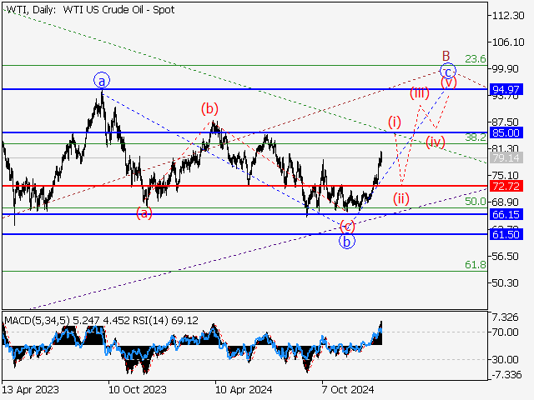
Task: Click the red (a) wave label
Action: (x=144, y=212)
